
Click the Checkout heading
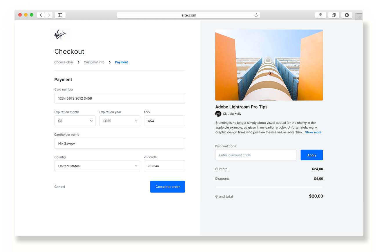point(69,52)
